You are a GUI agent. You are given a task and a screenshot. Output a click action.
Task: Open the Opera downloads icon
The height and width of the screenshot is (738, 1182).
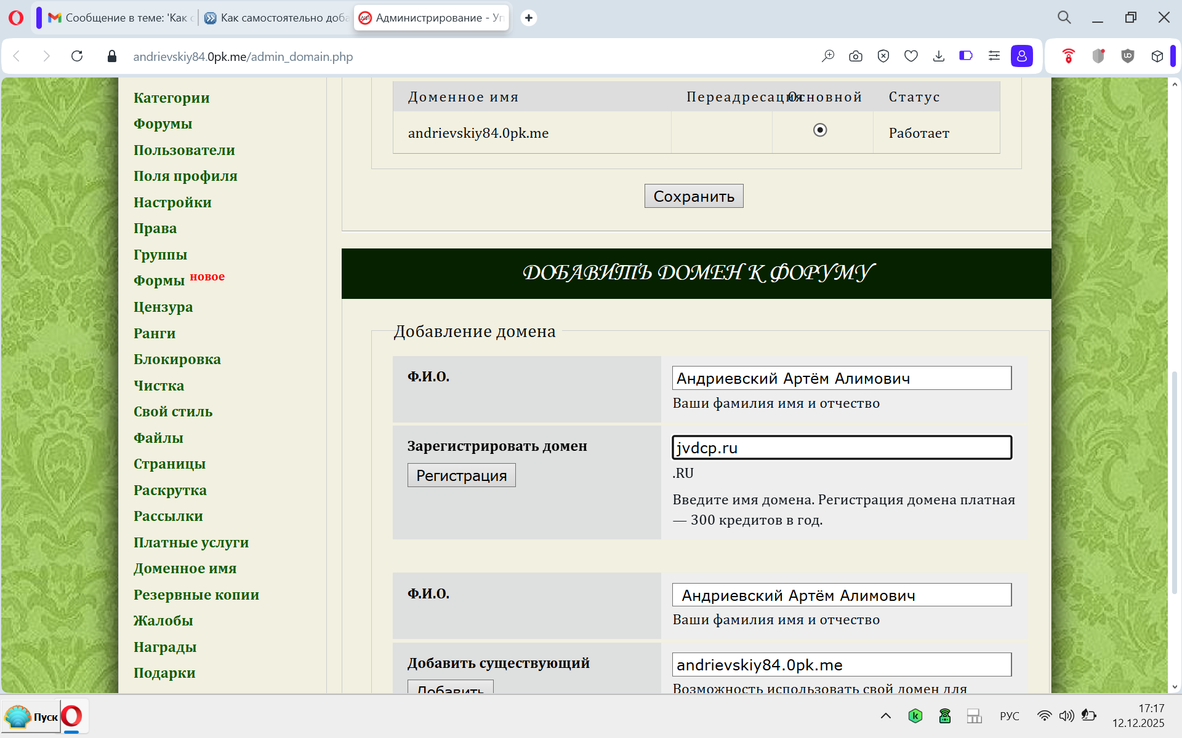[938, 57]
